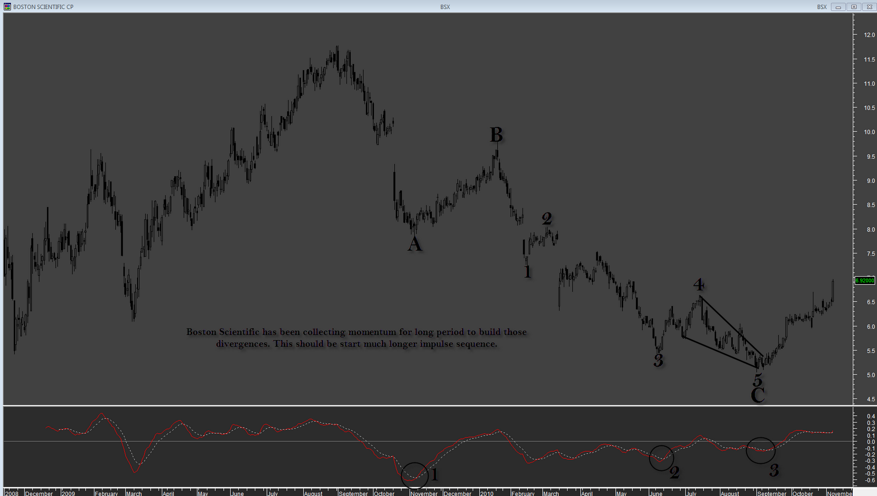877x496 pixels.
Task: Click the February label right after 2009
Action: click(x=106, y=493)
